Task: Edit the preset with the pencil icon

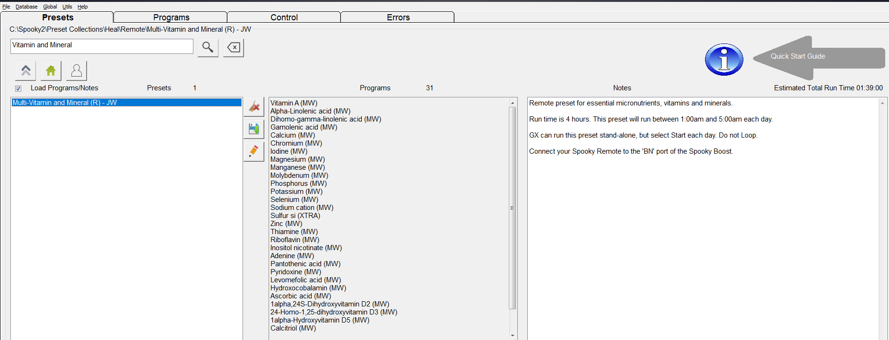Action: click(x=254, y=151)
